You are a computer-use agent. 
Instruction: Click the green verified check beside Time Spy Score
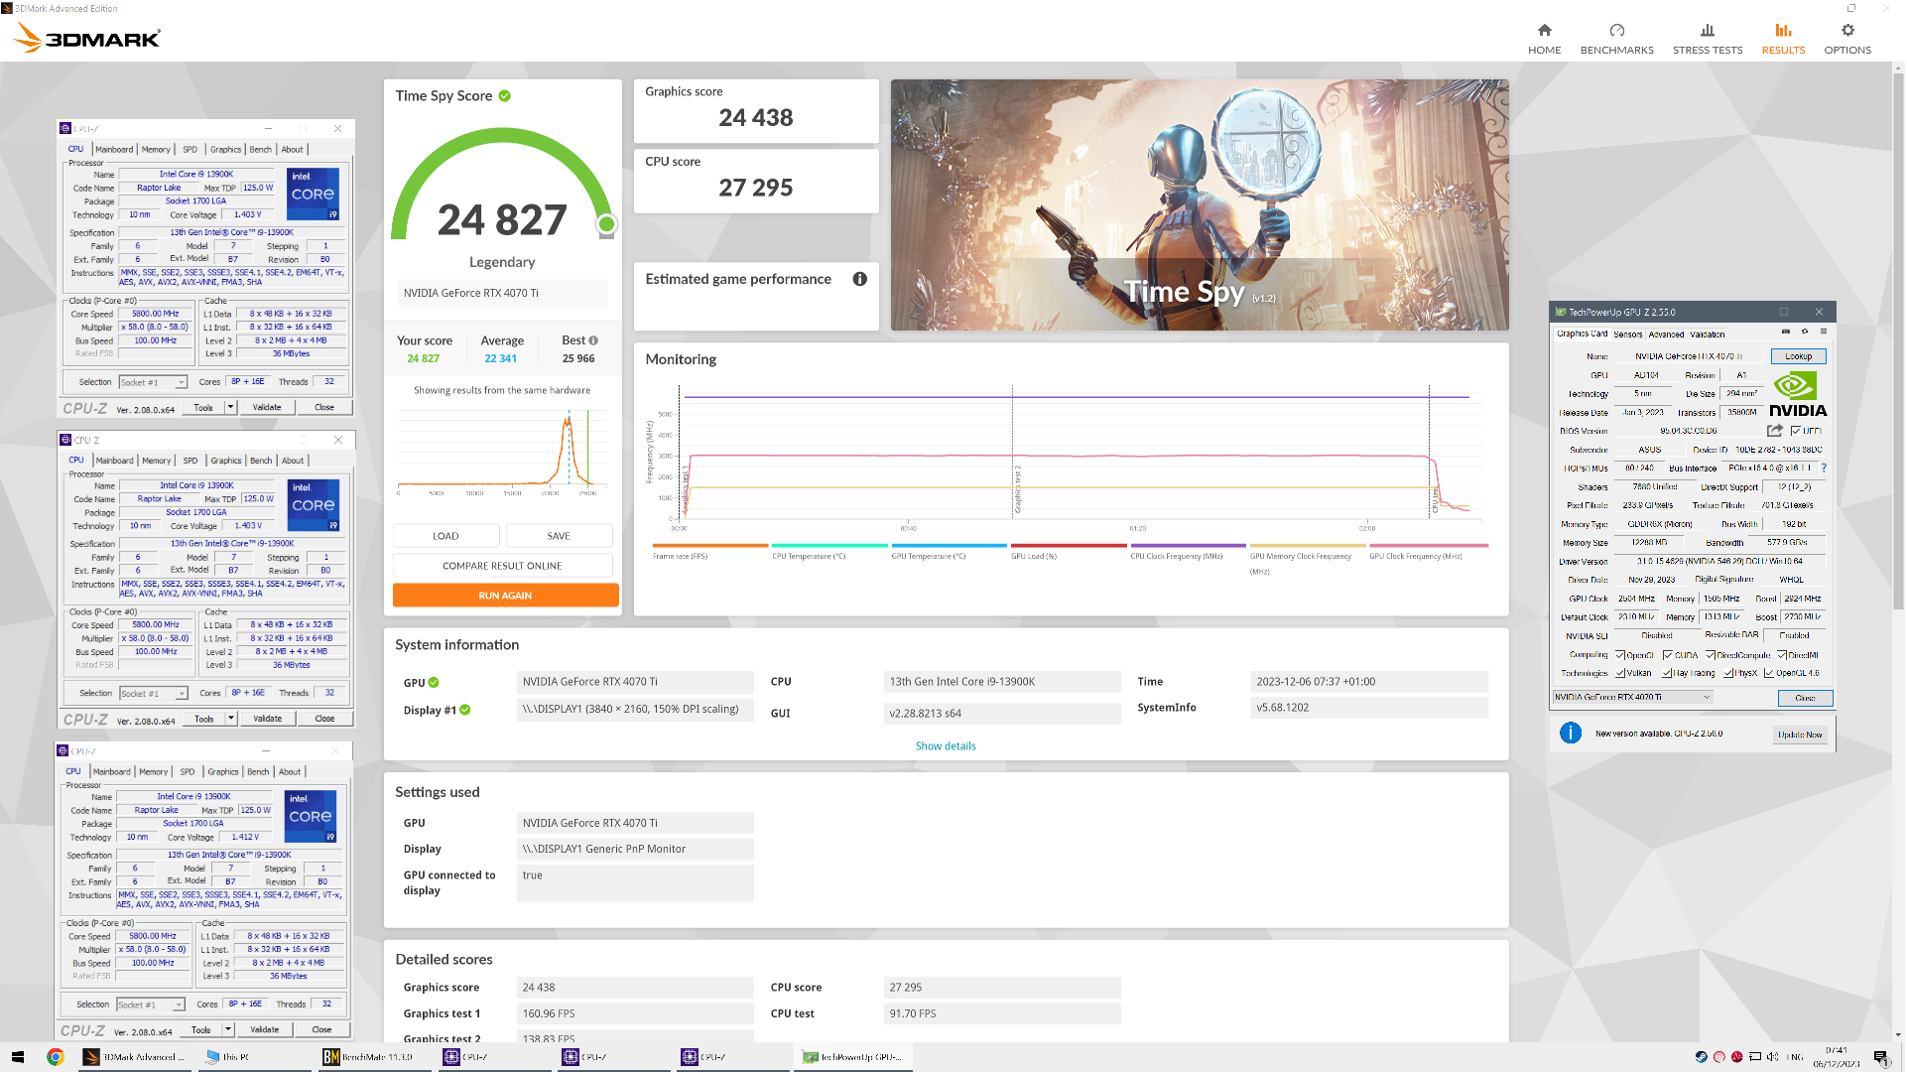(x=505, y=96)
